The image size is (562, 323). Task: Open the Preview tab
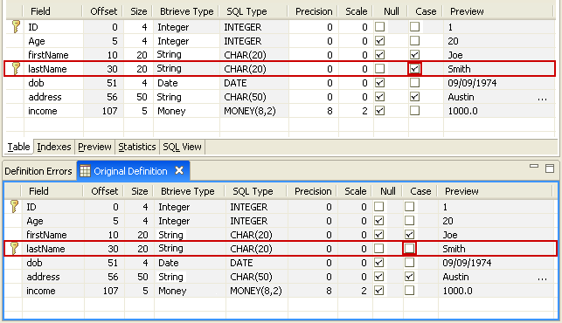point(94,147)
